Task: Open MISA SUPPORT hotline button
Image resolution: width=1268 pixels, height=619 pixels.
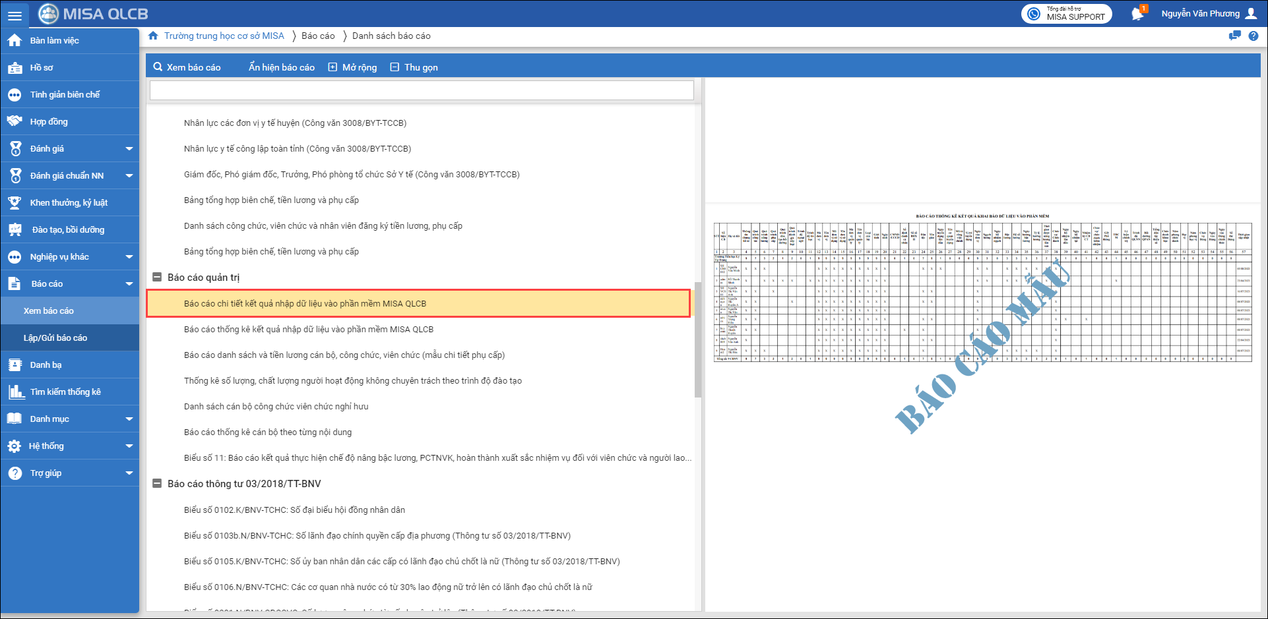Action: click(x=1067, y=14)
